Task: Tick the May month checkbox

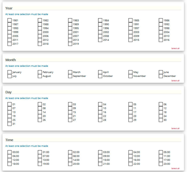Action: [x=130, y=72]
